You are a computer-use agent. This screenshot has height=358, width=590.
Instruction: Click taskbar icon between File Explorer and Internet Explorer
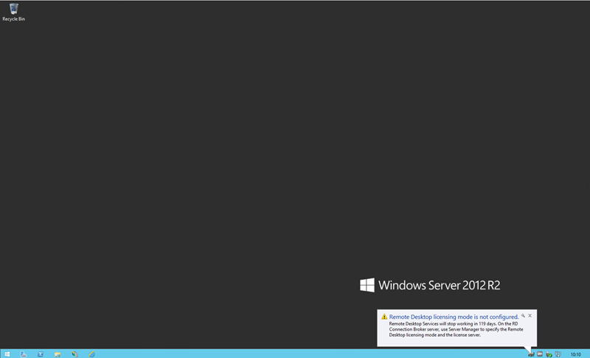[74, 354]
